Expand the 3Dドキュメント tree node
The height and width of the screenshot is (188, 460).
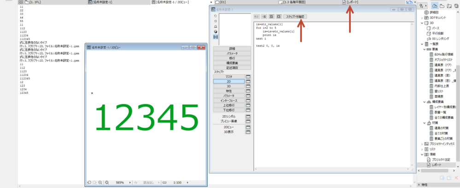click(422, 17)
